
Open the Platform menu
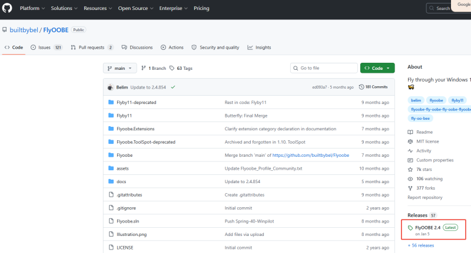(x=32, y=8)
